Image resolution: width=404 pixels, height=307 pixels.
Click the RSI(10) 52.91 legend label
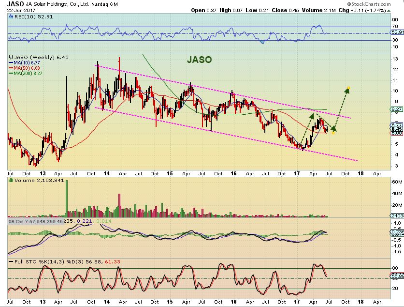click(x=33, y=17)
